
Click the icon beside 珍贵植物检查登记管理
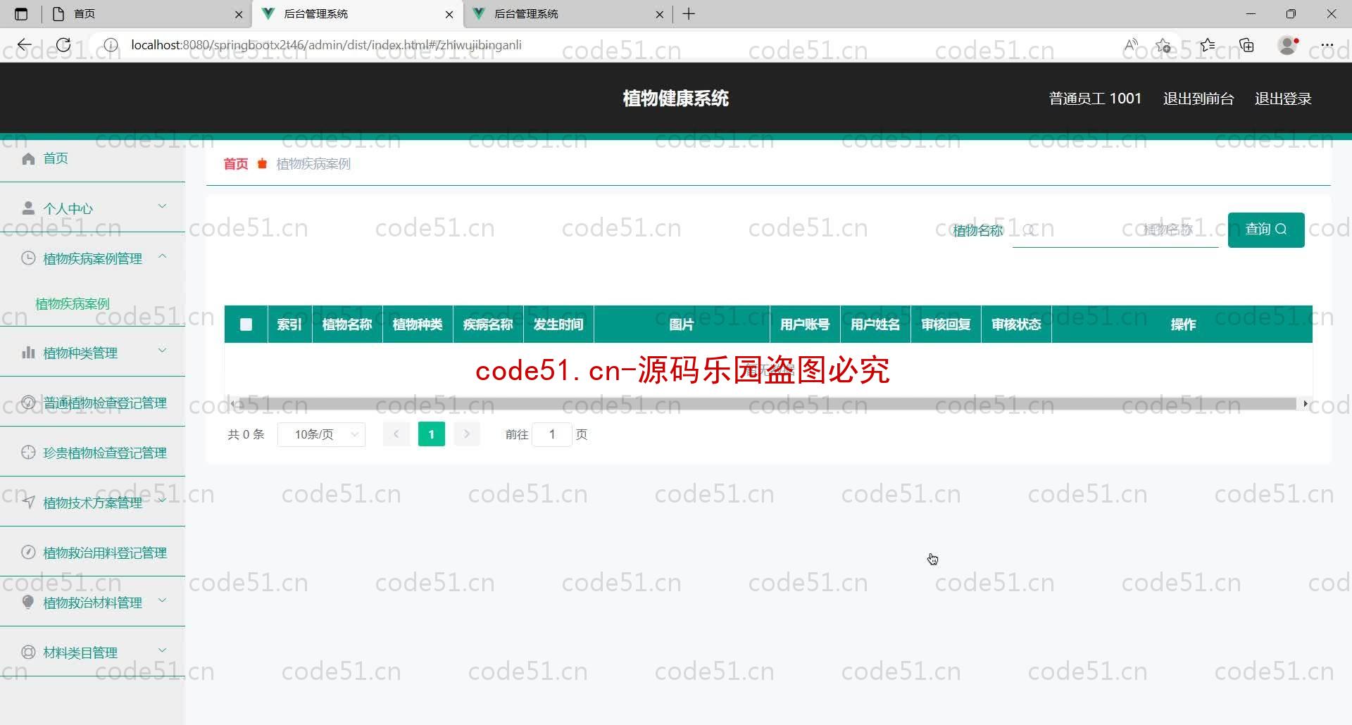pyautogui.click(x=28, y=453)
